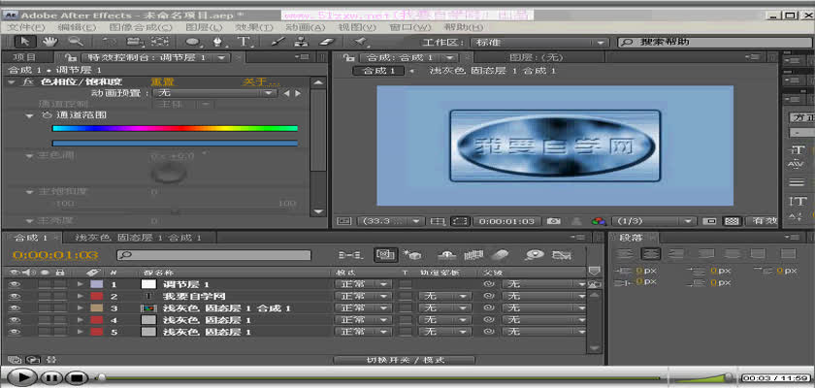The width and height of the screenshot is (815, 388).
Task: Select the Eraser tool
Action: (x=327, y=42)
